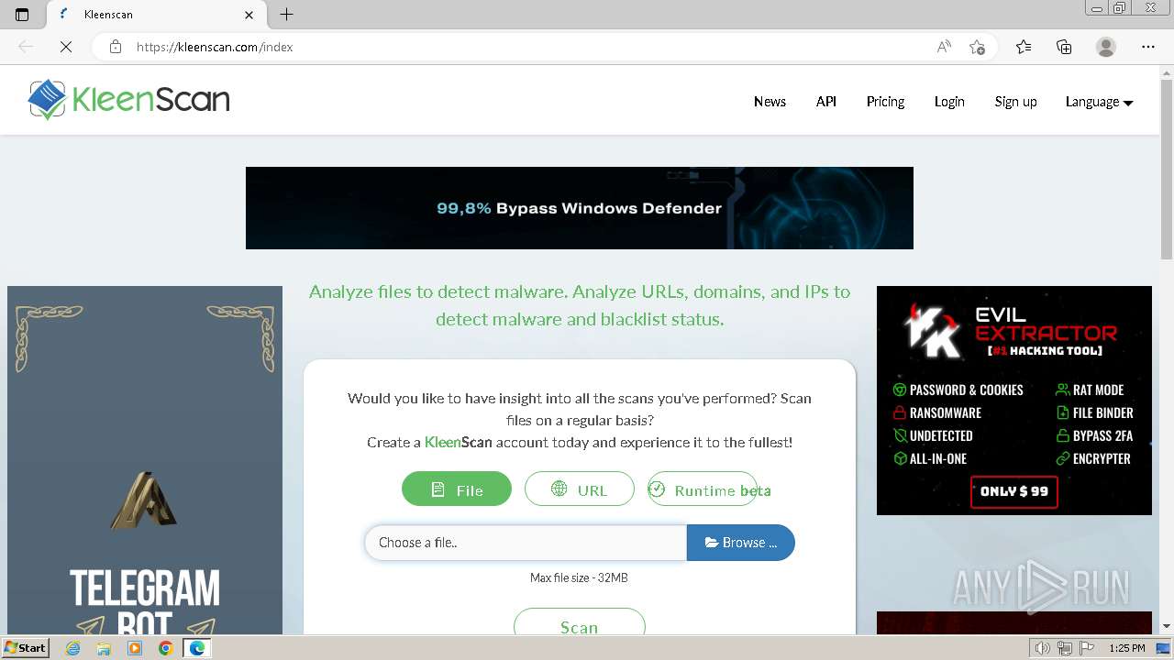Click the page scrollbar down arrow
1174x660 pixels.
[x=1167, y=627]
